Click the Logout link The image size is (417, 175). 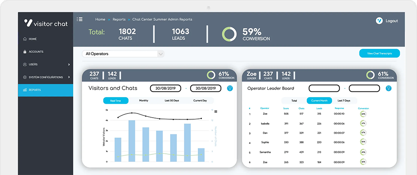click(x=392, y=21)
